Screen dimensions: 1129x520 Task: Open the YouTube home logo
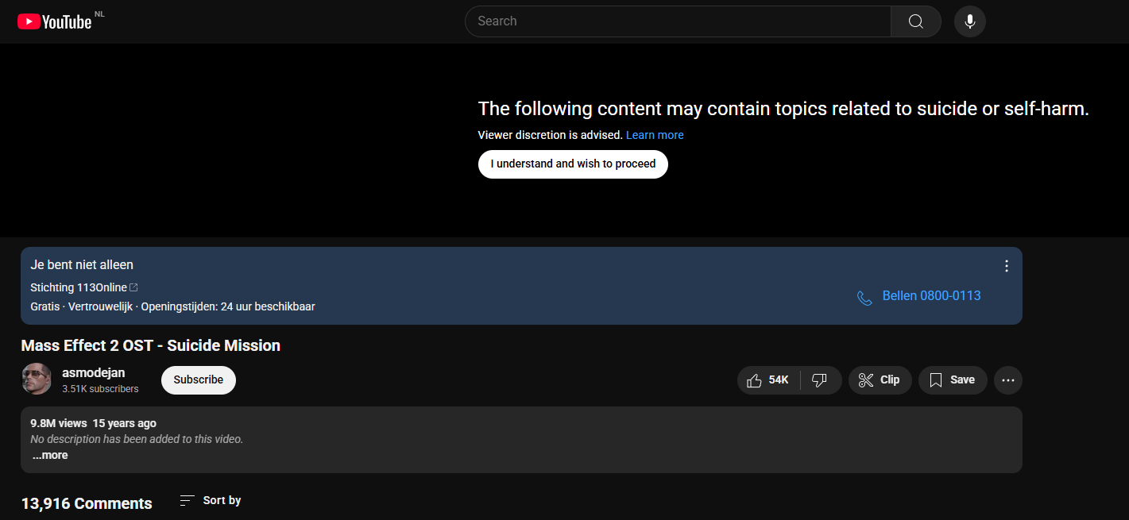coord(54,21)
